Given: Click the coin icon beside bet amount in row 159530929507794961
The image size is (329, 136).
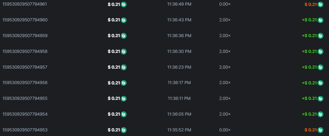Looking at the screenshot, I should pyautogui.click(x=124, y=4).
